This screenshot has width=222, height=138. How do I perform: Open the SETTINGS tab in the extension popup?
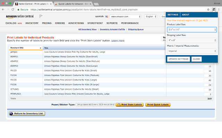point(173,14)
